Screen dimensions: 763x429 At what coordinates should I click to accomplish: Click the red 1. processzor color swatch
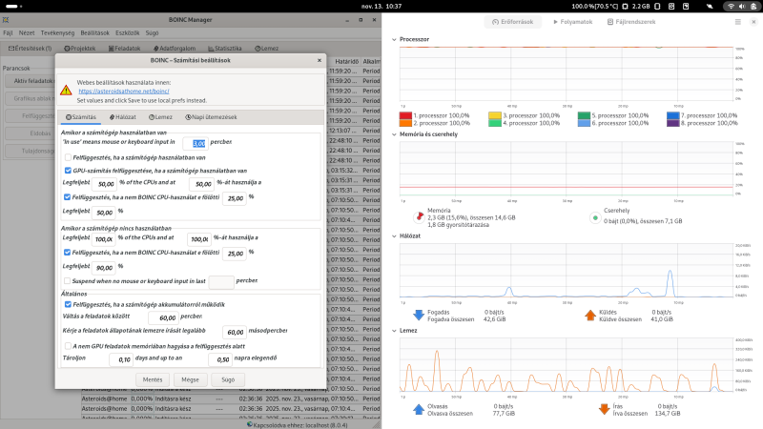click(x=405, y=115)
